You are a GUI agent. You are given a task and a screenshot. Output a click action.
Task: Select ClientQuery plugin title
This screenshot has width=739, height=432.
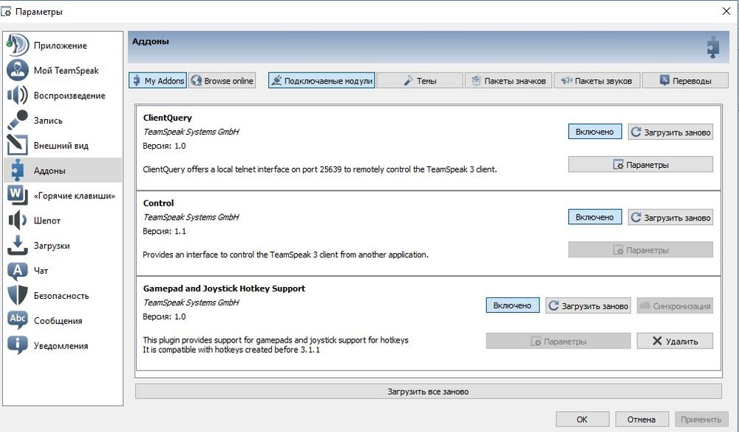167,118
